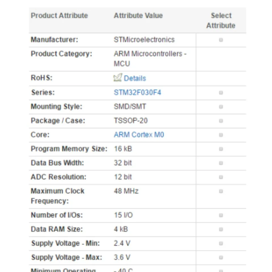This screenshot has width=272, height=272.
Task: Check the Series attribute checkbox
Action: [222, 92]
